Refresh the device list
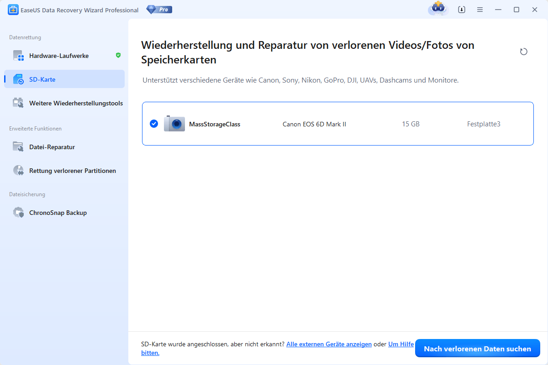The width and height of the screenshot is (548, 365). click(524, 52)
